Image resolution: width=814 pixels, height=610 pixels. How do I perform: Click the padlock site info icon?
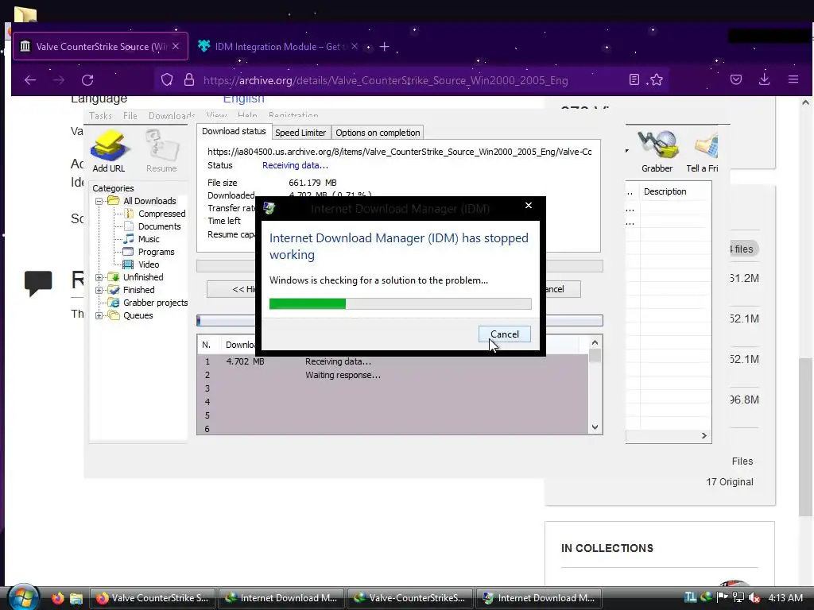coord(189,80)
